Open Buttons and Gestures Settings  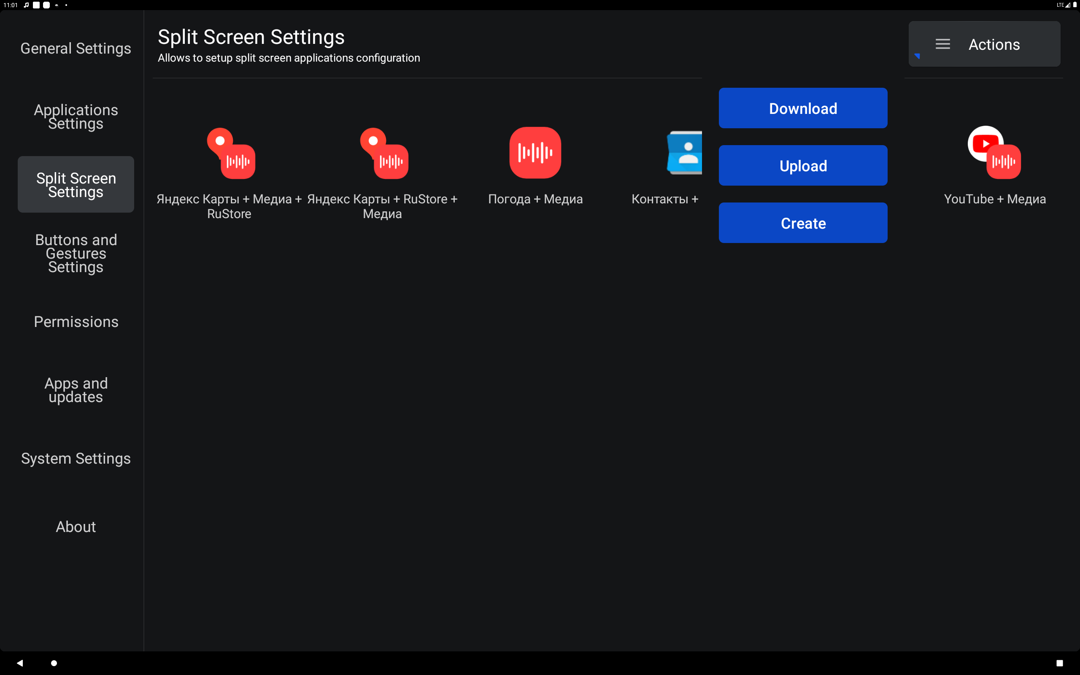click(x=76, y=253)
